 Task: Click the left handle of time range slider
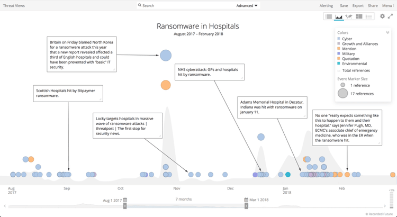(125, 206)
